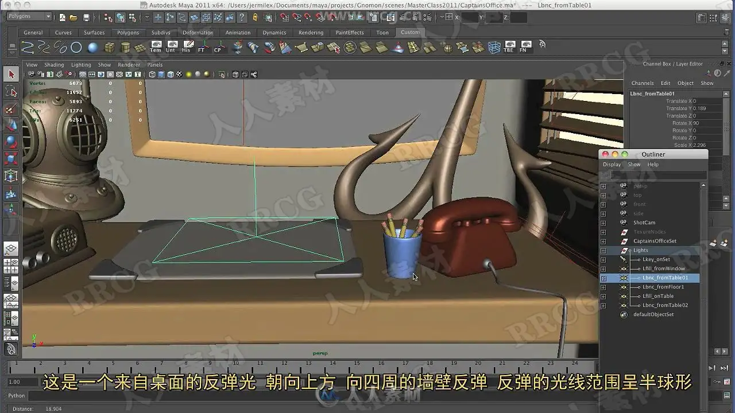The height and width of the screenshot is (413, 735).
Task: Expand Lfill_fromWindow node in Outliner
Action: click(x=603, y=269)
